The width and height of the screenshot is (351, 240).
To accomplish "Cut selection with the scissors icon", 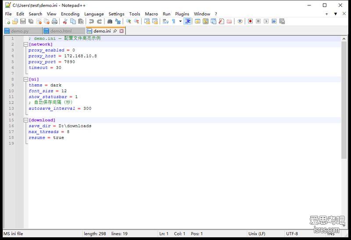I will [65, 21].
